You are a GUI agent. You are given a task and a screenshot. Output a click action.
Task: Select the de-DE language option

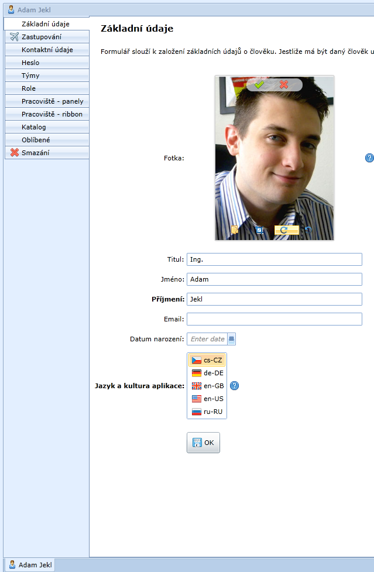click(x=207, y=373)
